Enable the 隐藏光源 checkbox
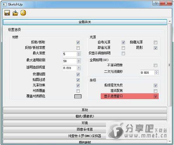Image resolution: width=174 pixels, height=145 pixels. (155, 42)
